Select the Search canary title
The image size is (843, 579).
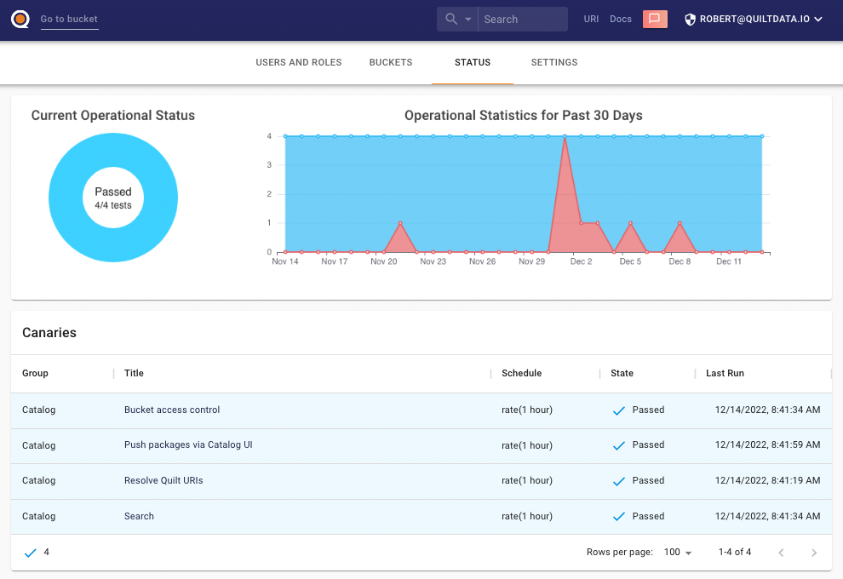139,516
